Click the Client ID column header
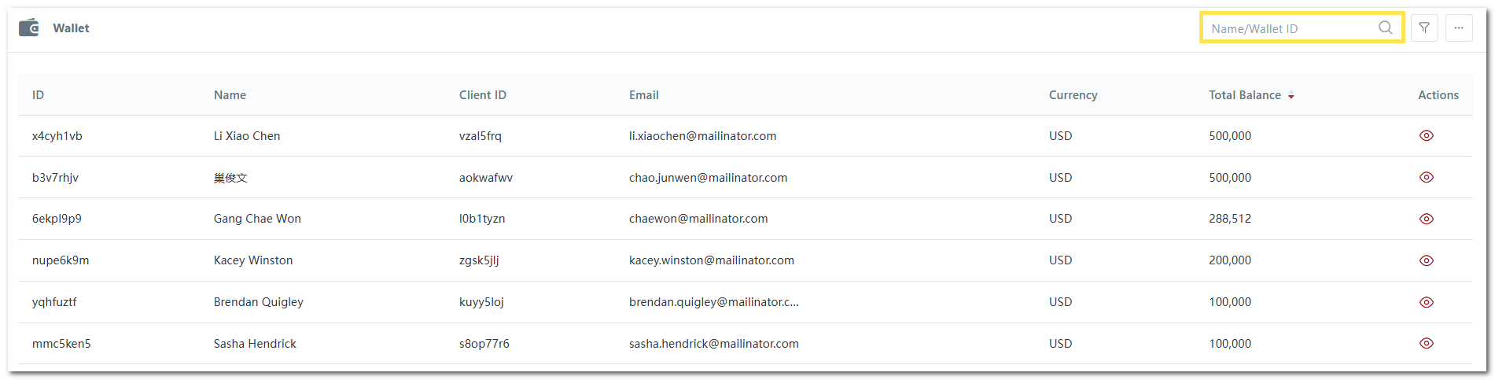Screen dimensions: 1495x380 pos(482,95)
